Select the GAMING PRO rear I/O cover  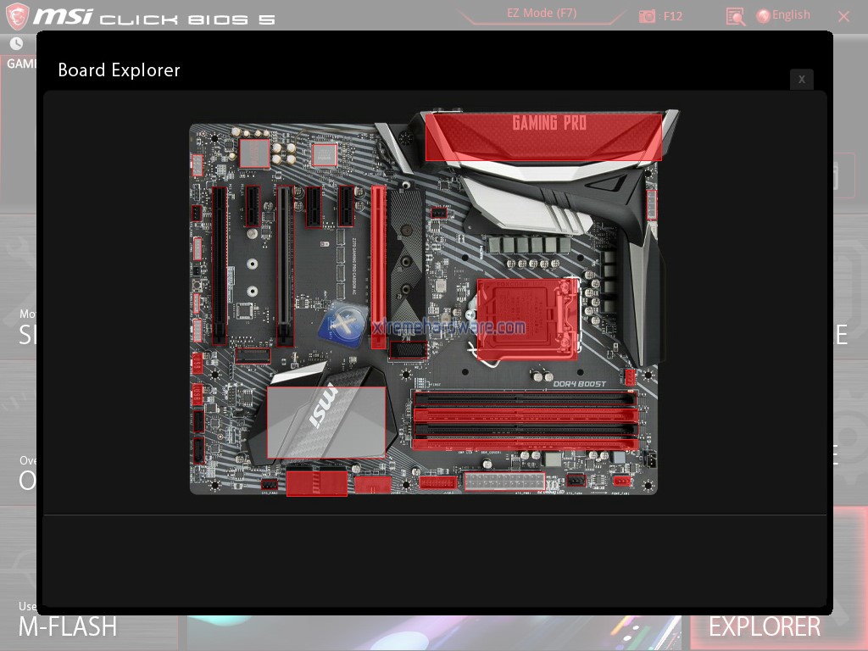543,136
